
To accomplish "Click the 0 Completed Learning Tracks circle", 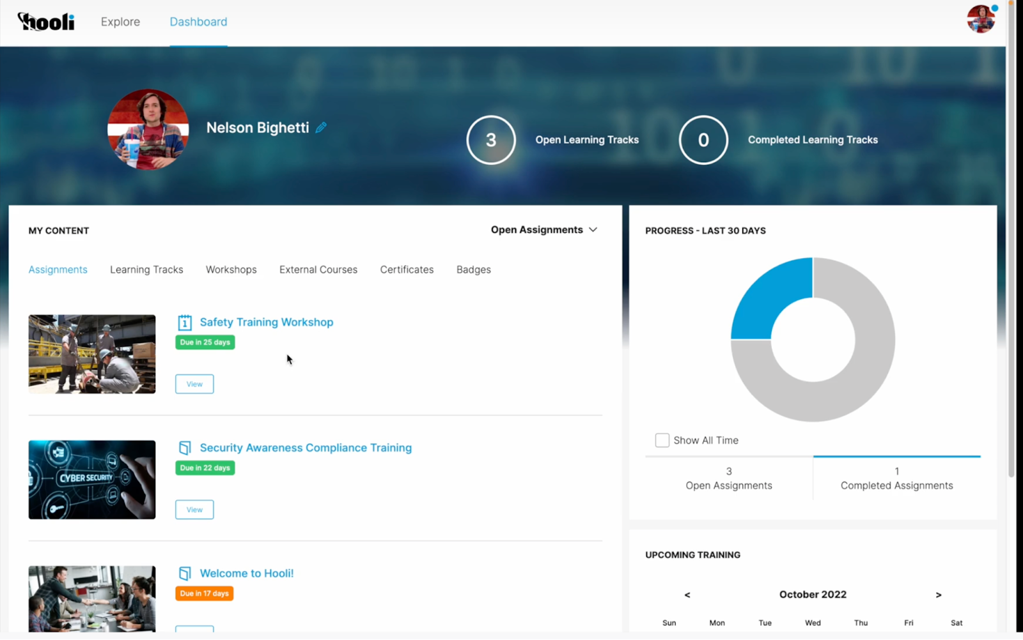I will tap(703, 140).
